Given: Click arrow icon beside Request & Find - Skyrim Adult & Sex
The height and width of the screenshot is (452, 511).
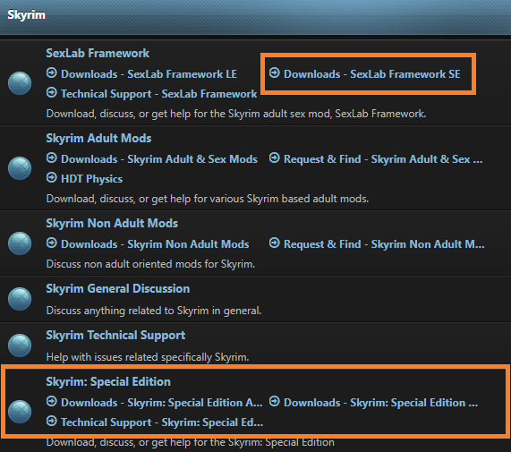Looking at the screenshot, I should coord(275,158).
